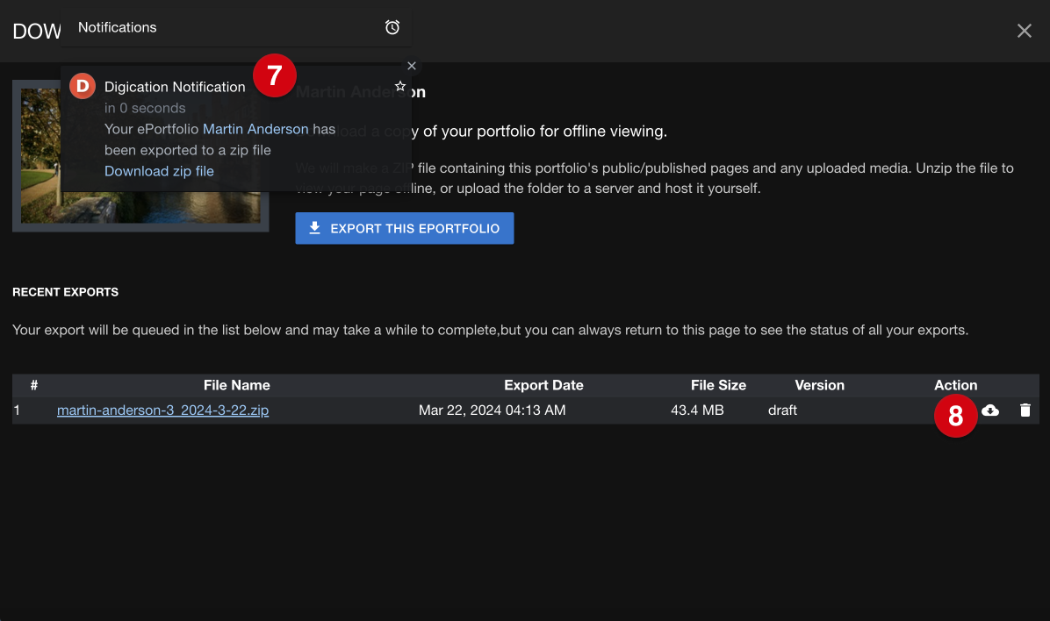
Task: Click the File Size column header
Action: pos(718,385)
